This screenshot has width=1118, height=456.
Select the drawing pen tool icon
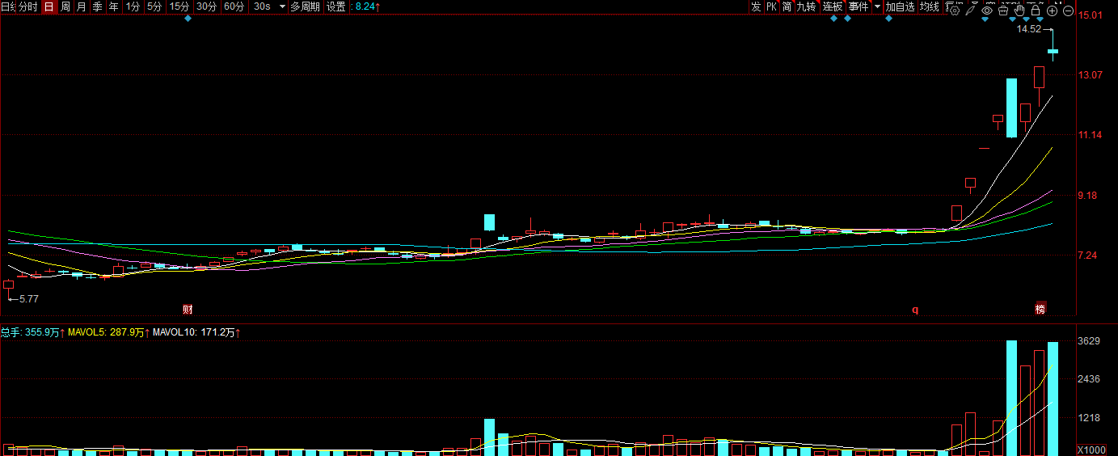tap(970, 11)
